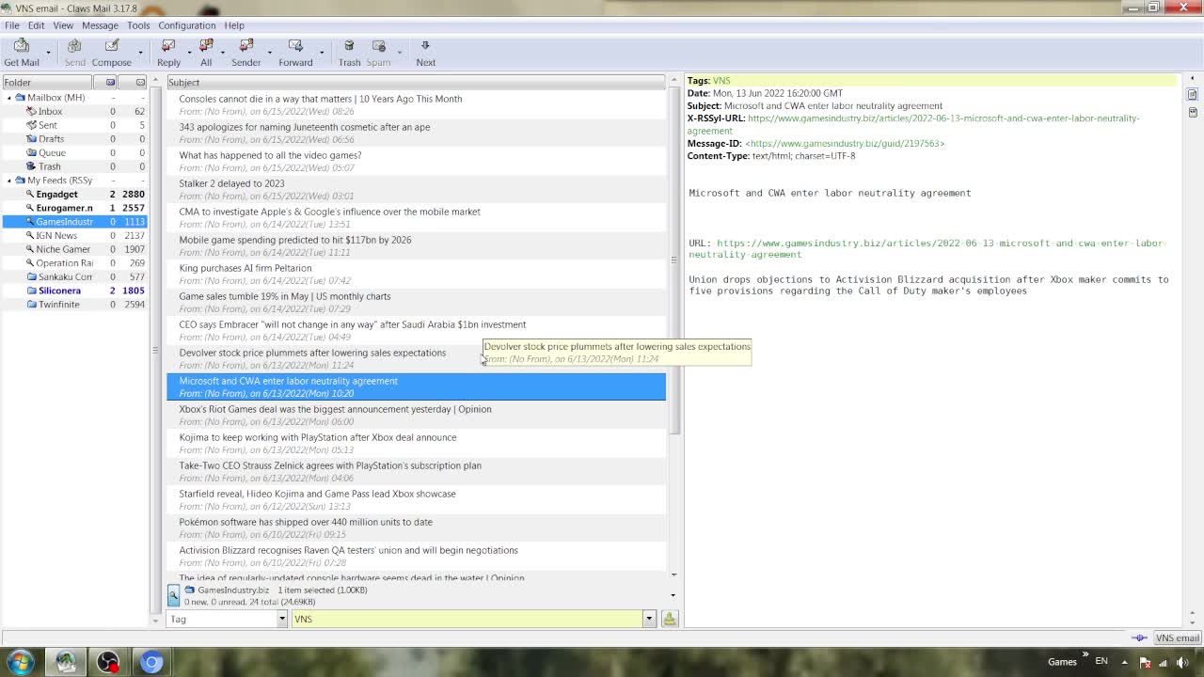Open the View menu
Screen dimensions: 1204x677
pyautogui.click(x=63, y=25)
